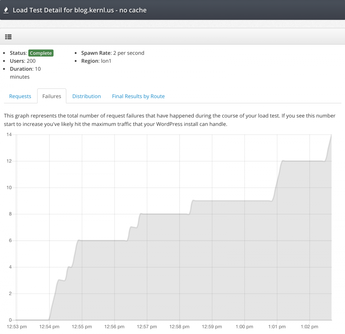Click the Duration 10 minutes entry
Screen dimensions: 345x334
coord(25,73)
